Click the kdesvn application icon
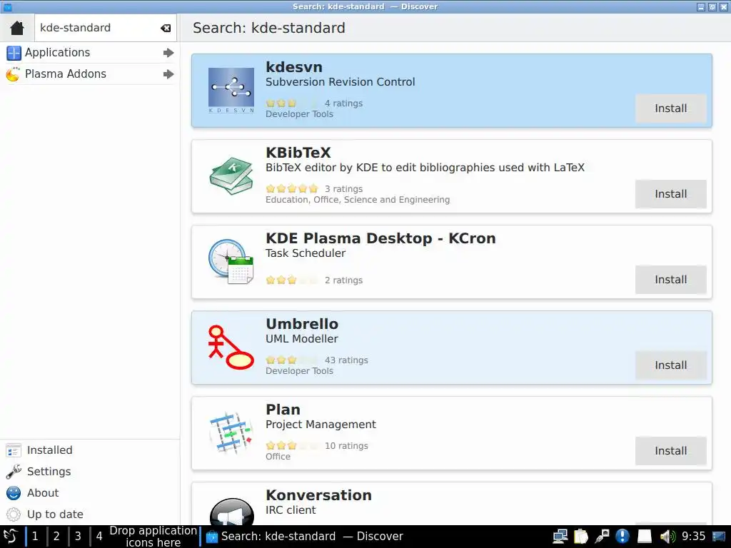The image size is (731, 548). click(x=231, y=90)
